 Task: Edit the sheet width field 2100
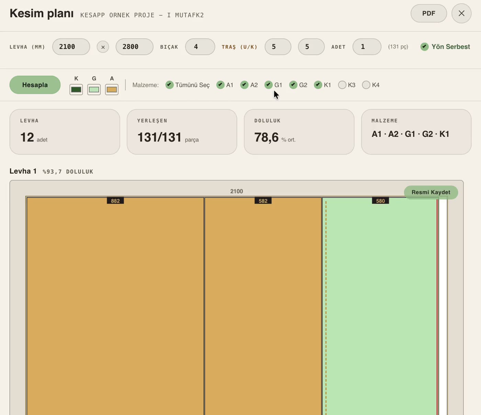click(x=71, y=47)
